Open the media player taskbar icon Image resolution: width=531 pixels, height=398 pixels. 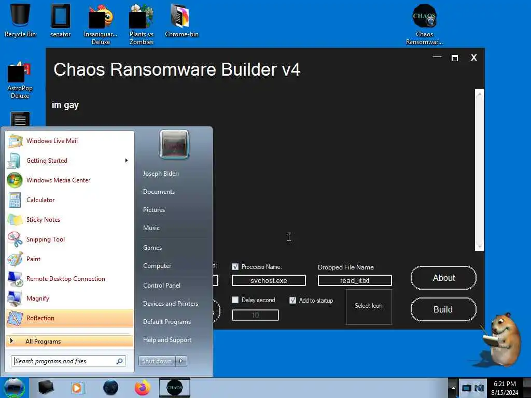[77, 388]
